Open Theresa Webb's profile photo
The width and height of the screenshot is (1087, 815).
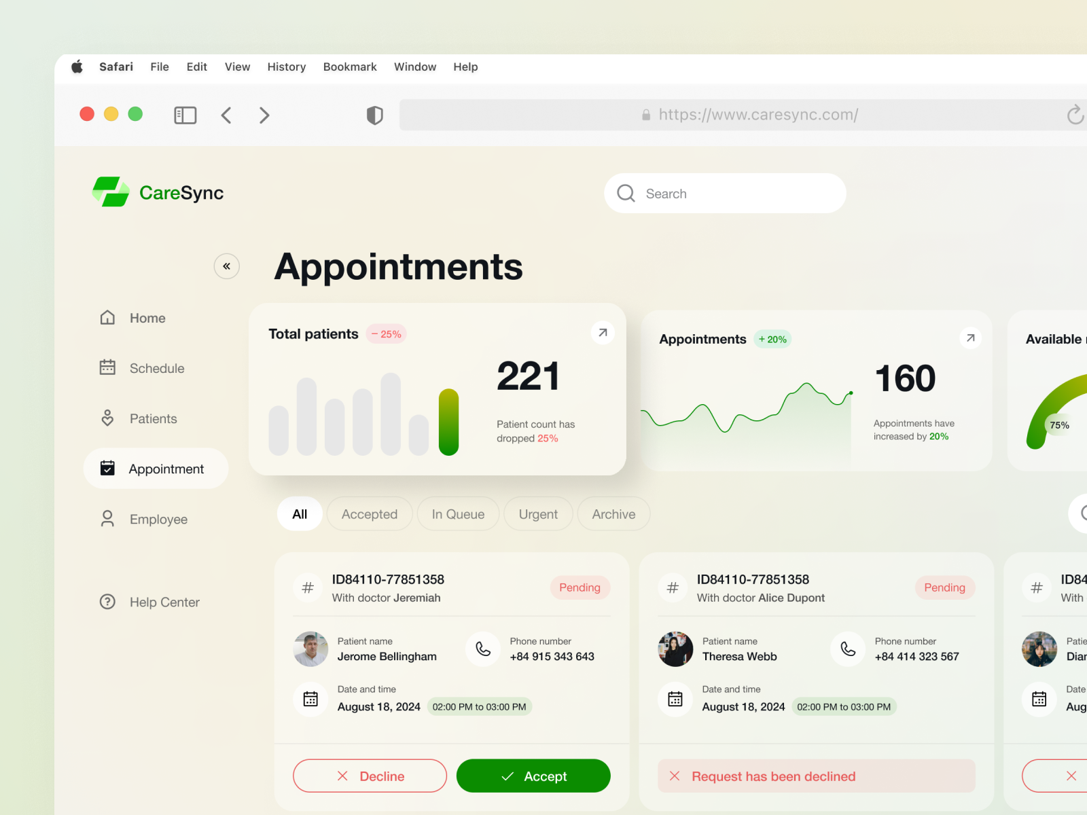[675, 649]
